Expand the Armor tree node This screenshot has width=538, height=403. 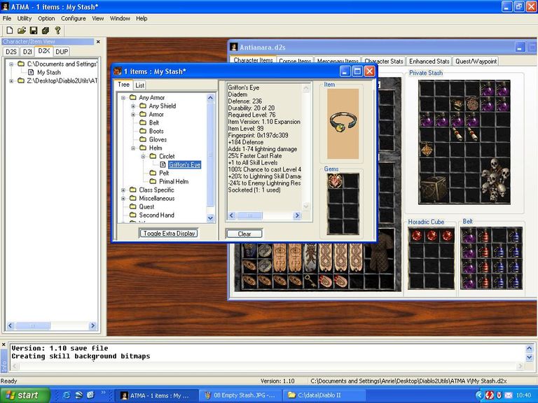click(134, 115)
